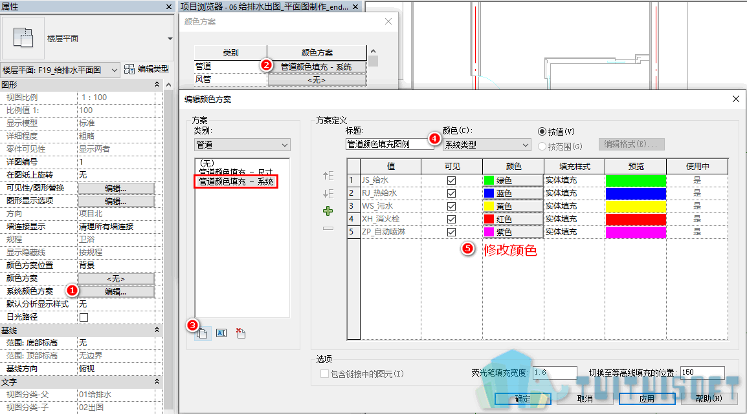Change the 蓝色 color swatch for RJ_热给水

tap(513, 193)
